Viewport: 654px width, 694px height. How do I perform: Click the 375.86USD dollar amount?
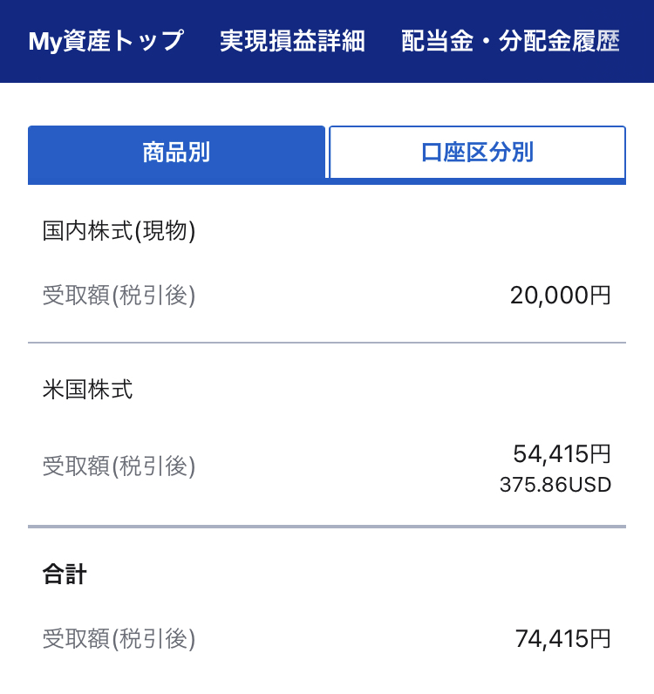[555, 485]
